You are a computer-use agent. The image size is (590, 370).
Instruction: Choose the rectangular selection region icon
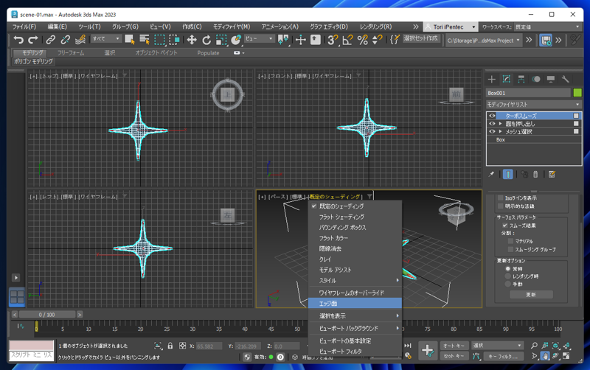click(159, 40)
